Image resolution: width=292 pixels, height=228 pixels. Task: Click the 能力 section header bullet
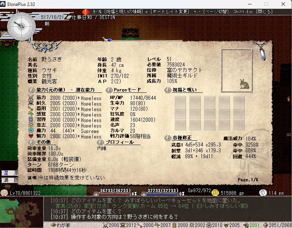pyautogui.click(x=32, y=90)
